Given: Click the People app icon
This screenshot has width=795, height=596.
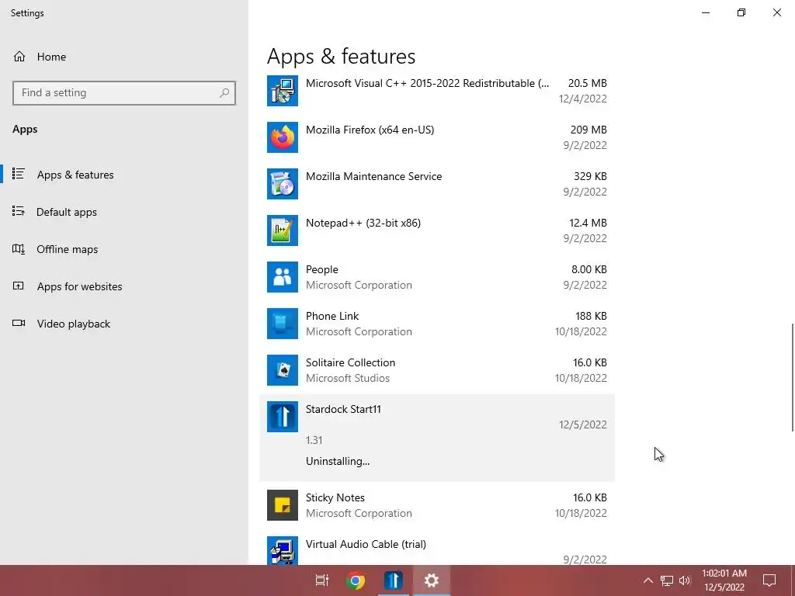Looking at the screenshot, I should click(x=283, y=277).
